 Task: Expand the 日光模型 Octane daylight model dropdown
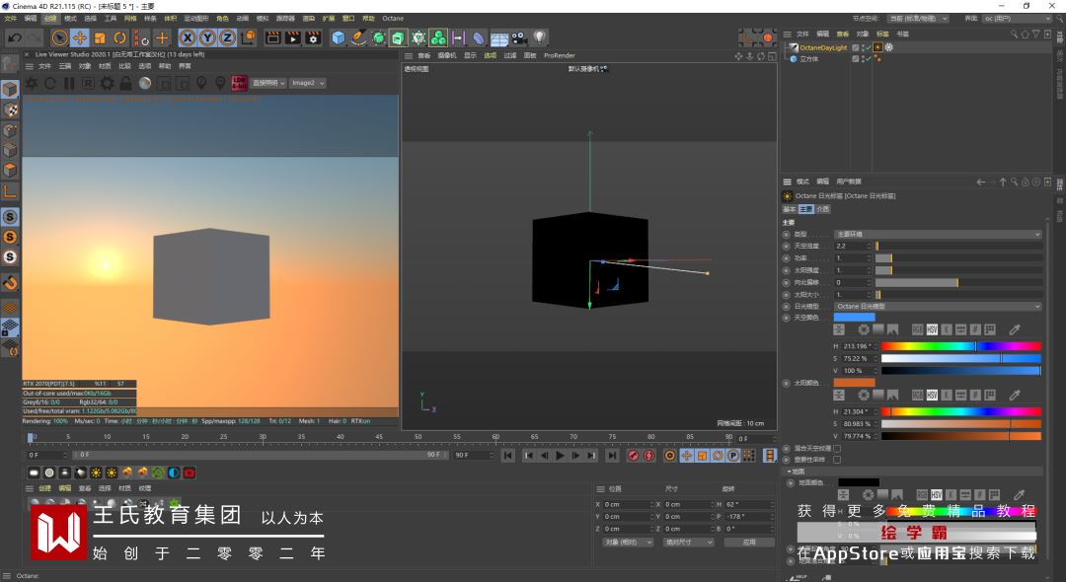coord(938,306)
